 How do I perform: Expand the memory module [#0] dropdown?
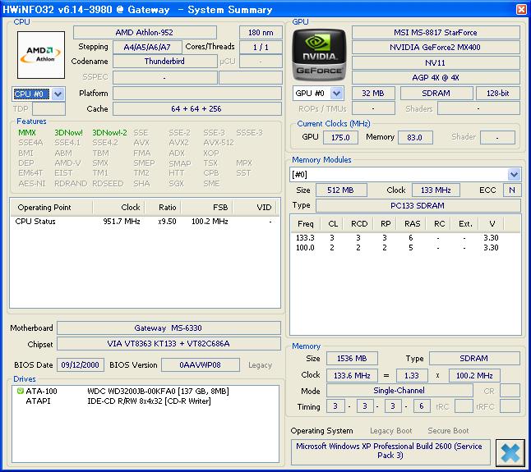pos(514,175)
